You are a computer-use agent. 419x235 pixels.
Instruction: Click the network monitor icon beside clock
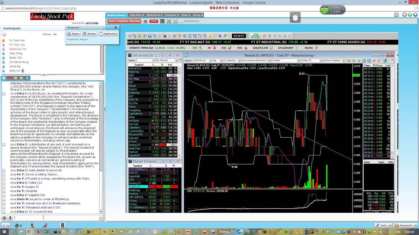(x=256, y=36)
